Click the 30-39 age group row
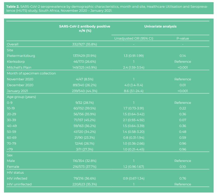 click(108, 120)
